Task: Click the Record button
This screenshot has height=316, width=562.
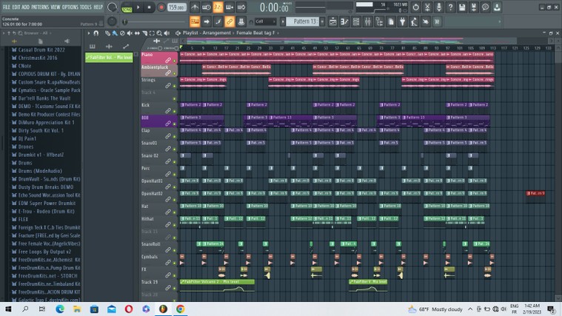Action: [161, 7]
